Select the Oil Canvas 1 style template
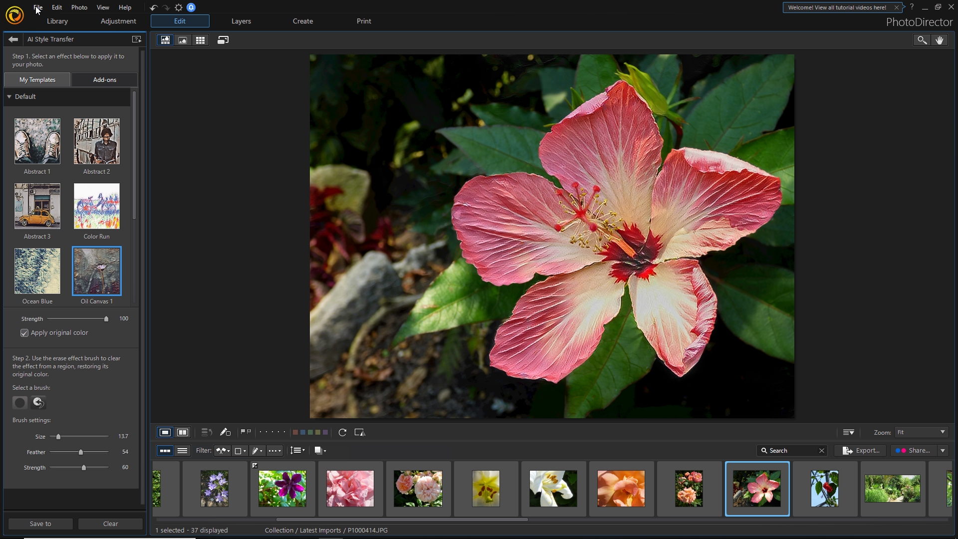This screenshot has width=958, height=539. coord(97,270)
